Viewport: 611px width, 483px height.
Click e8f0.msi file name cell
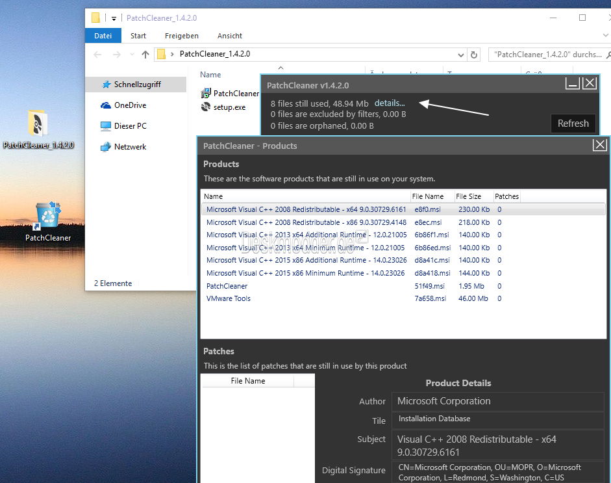(x=427, y=209)
